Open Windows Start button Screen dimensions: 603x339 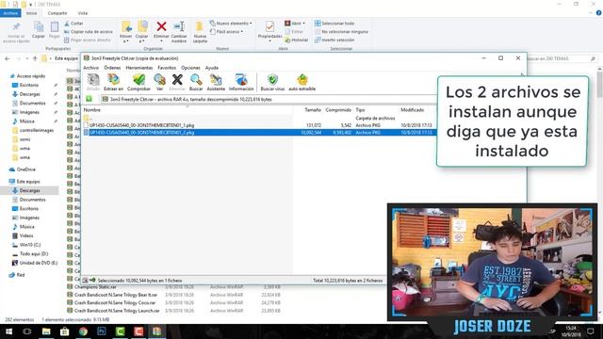pyautogui.click(x=8, y=331)
